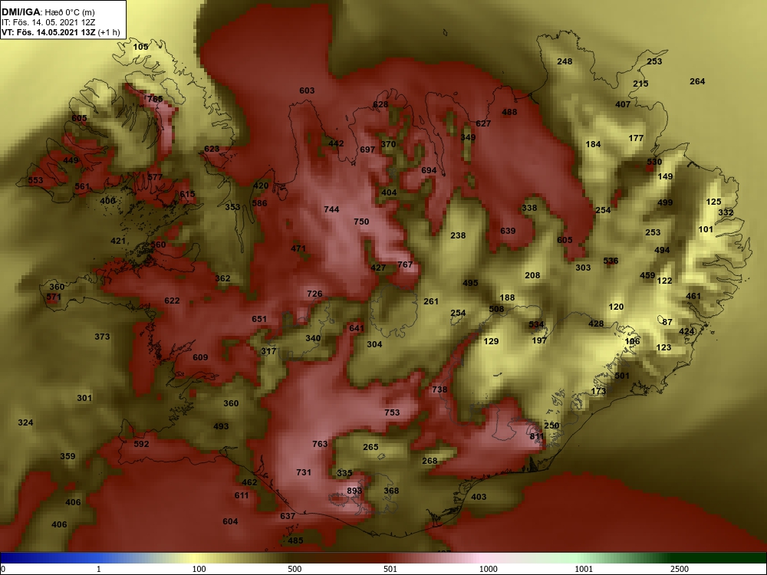Click the map value '403'
The height and width of the screenshot is (575, 767).
(x=479, y=497)
